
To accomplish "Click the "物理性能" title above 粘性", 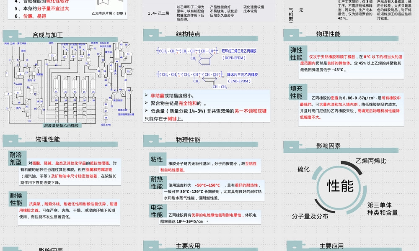I will click(188, 140).
